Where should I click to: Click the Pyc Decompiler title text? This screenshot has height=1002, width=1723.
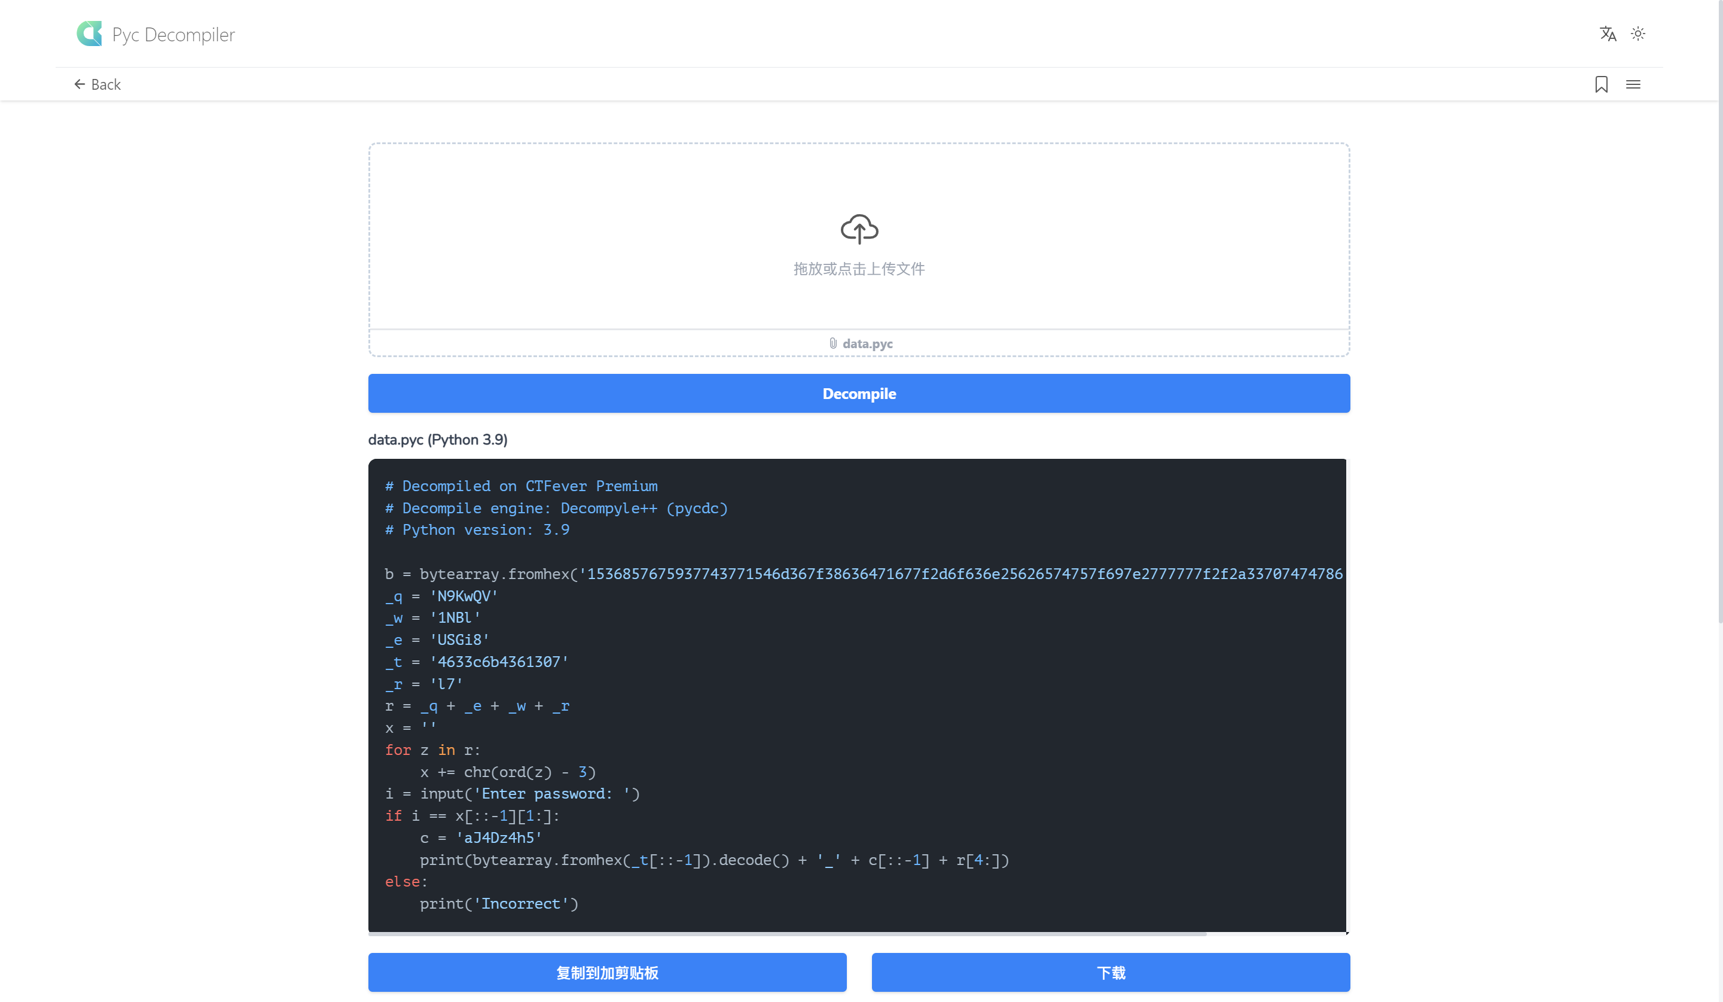point(173,34)
